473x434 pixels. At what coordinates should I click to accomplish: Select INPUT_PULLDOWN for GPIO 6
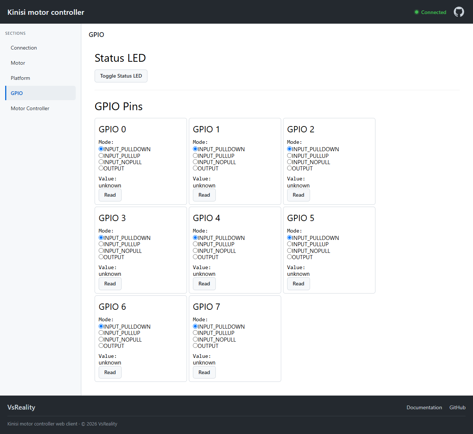point(101,326)
